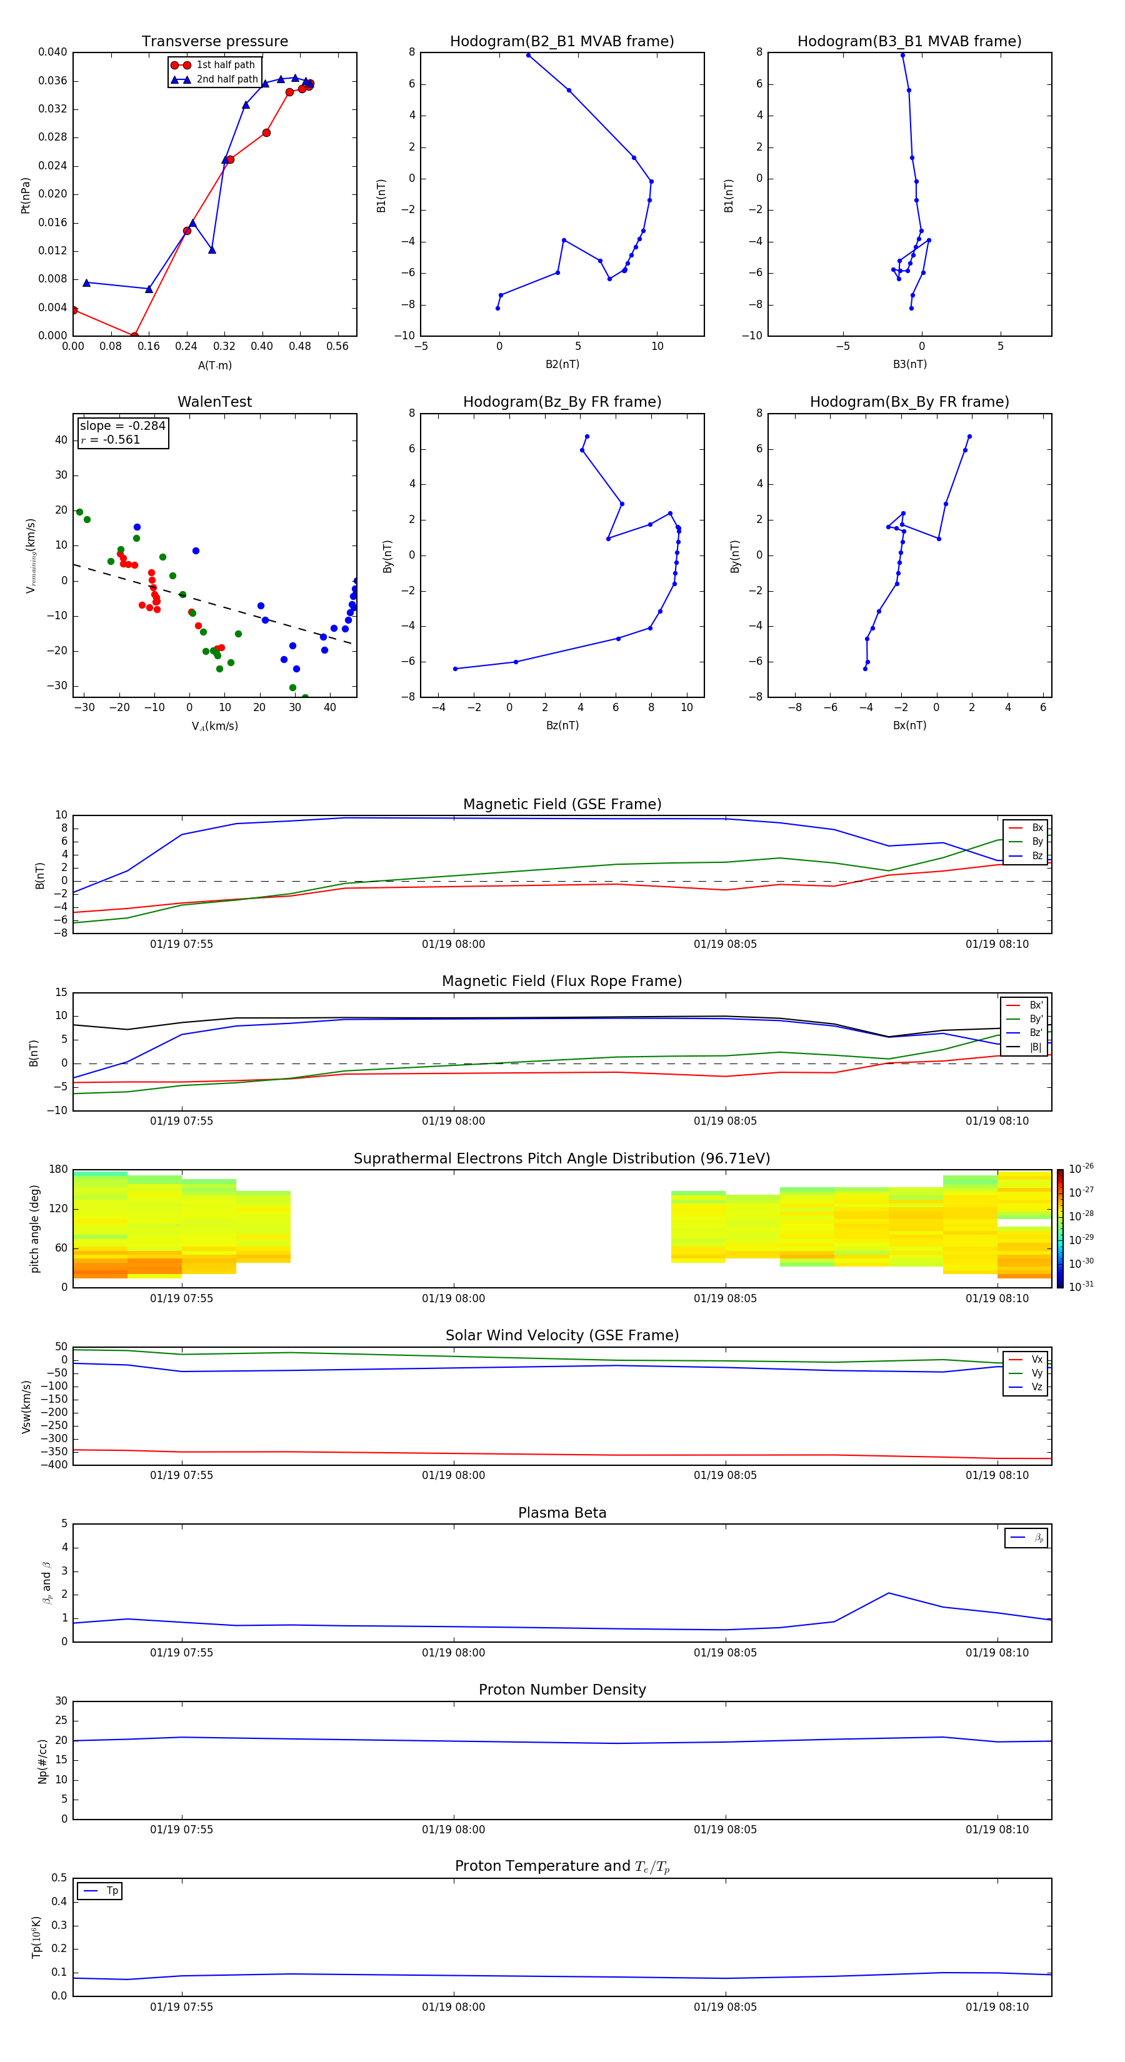Click "01/19 08:00" tick under Plasma Beta plot
Viewport: 1125px width, 2062px height.
[x=453, y=1653]
